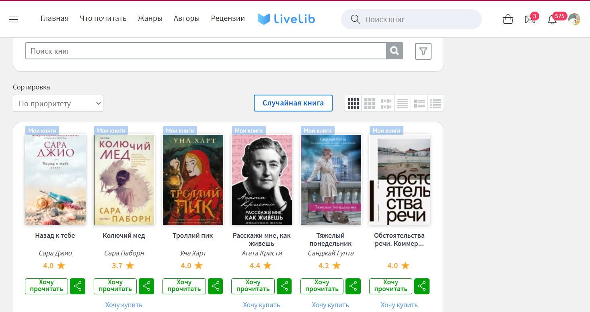Viewport: 590px width, 312px height.
Task: Click the star rating of Колючий мед
Action: pos(123,265)
